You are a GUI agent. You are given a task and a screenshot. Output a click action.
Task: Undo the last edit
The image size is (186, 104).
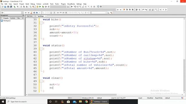point(15,7)
